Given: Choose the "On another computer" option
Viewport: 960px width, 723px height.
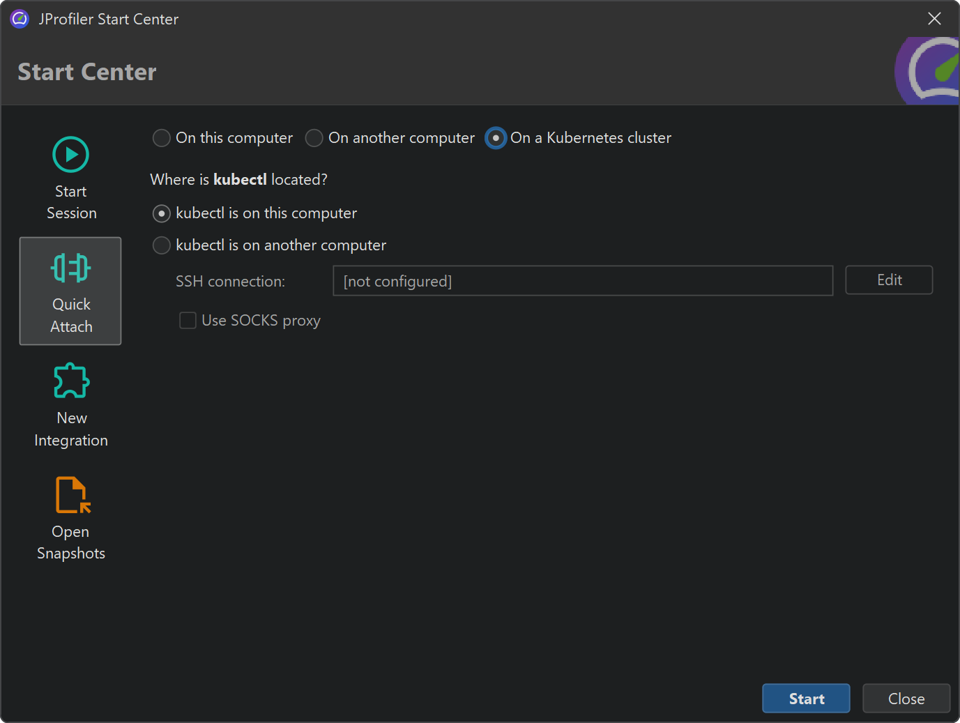Looking at the screenshot, I should [x=314, y=138].
